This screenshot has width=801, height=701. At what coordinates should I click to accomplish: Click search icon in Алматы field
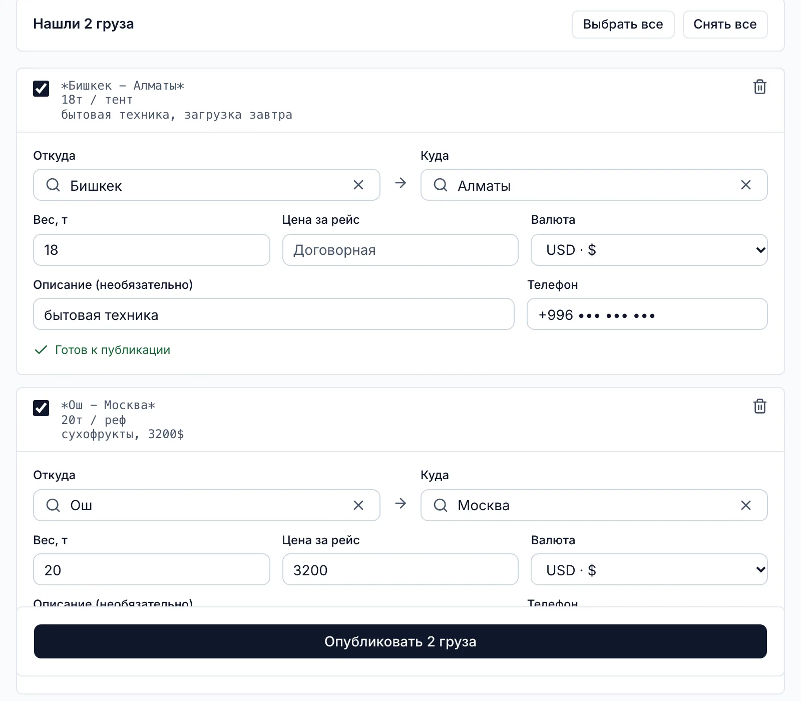click(441, 185)
